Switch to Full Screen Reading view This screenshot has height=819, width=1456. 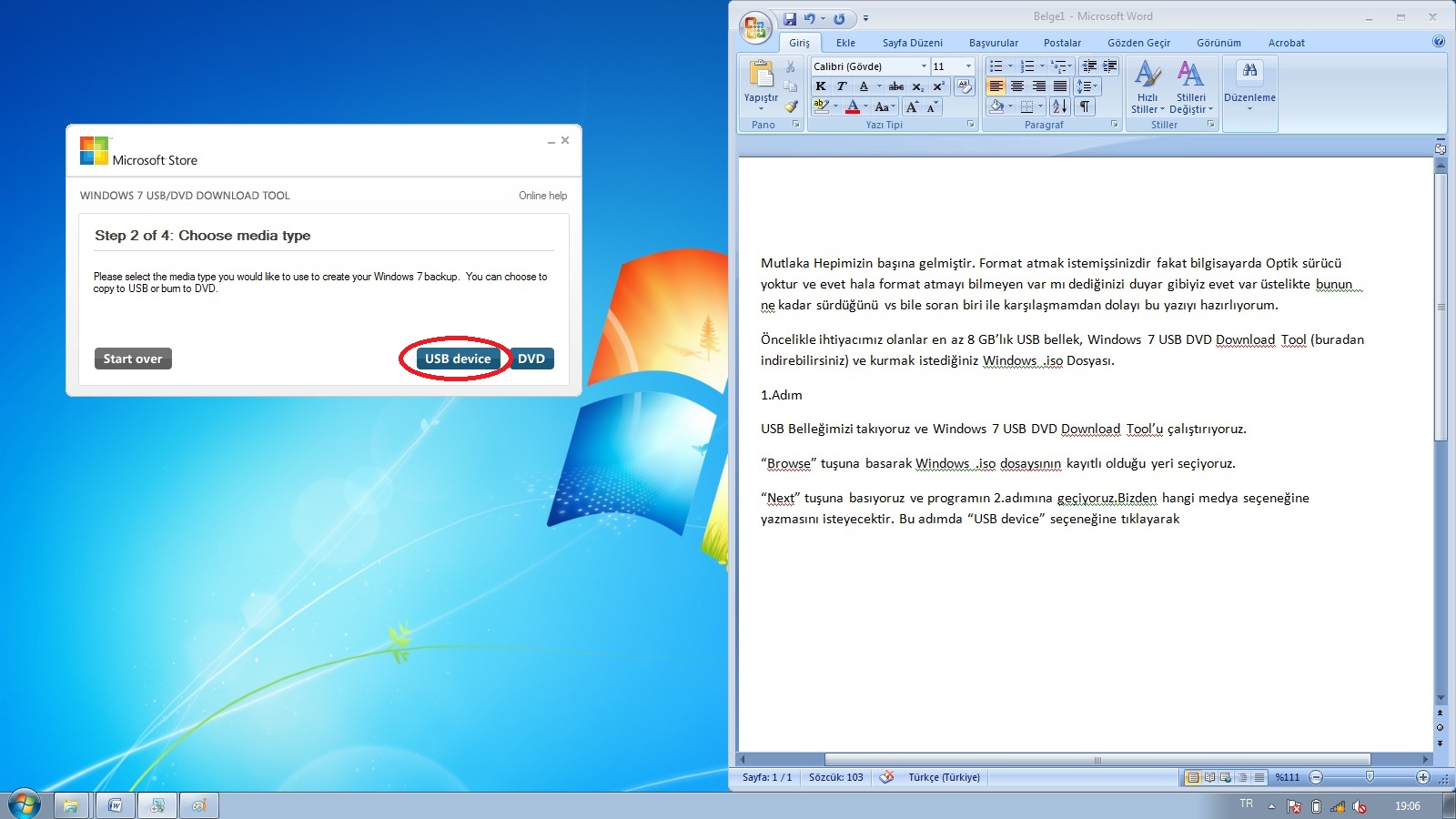tap(1209, 777)
